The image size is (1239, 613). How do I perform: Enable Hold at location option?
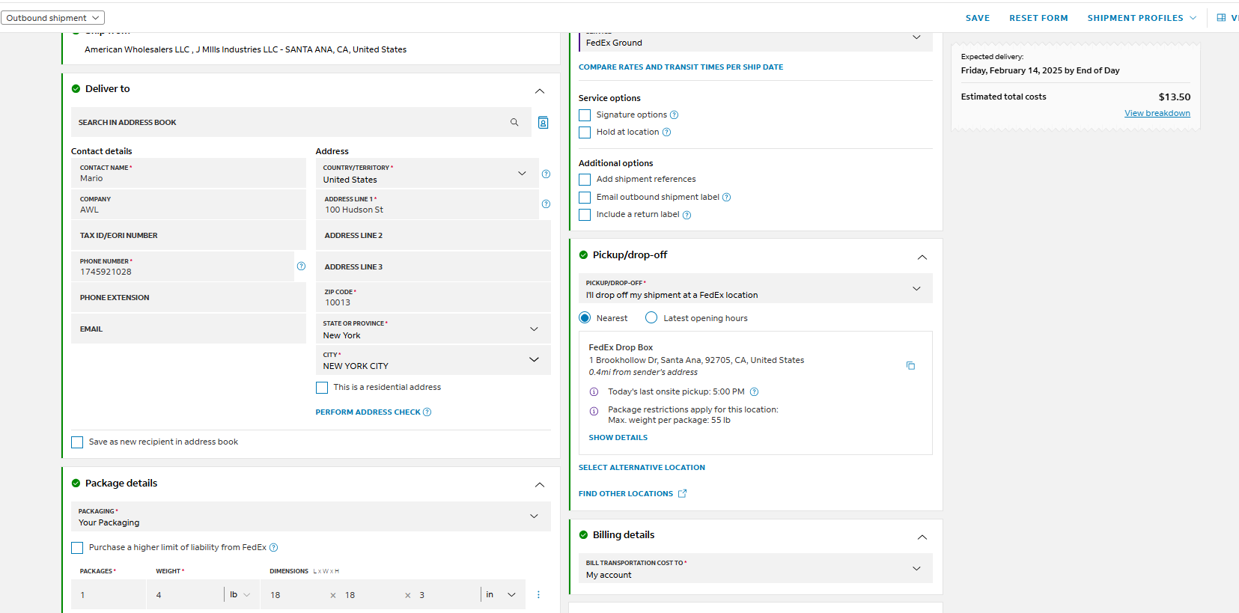click(x=585, y=132)
